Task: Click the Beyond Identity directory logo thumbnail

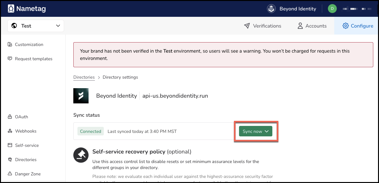Action: (x=81, y=96)
